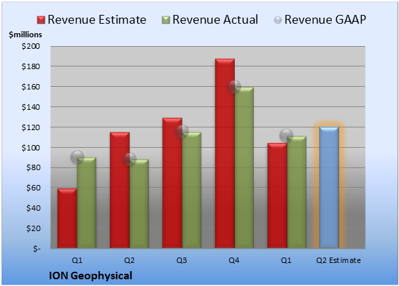Click the '$60' axis value
Viewport: 399px width, 286px height.
click(33, 188)
